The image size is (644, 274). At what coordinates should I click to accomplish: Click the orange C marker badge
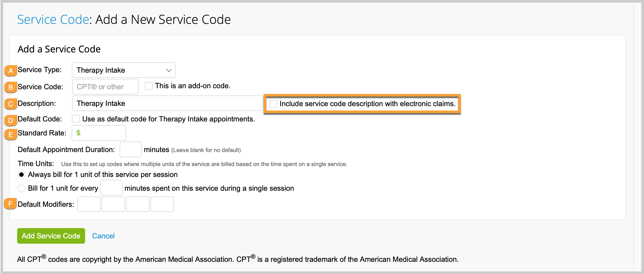tap(11, 104)
